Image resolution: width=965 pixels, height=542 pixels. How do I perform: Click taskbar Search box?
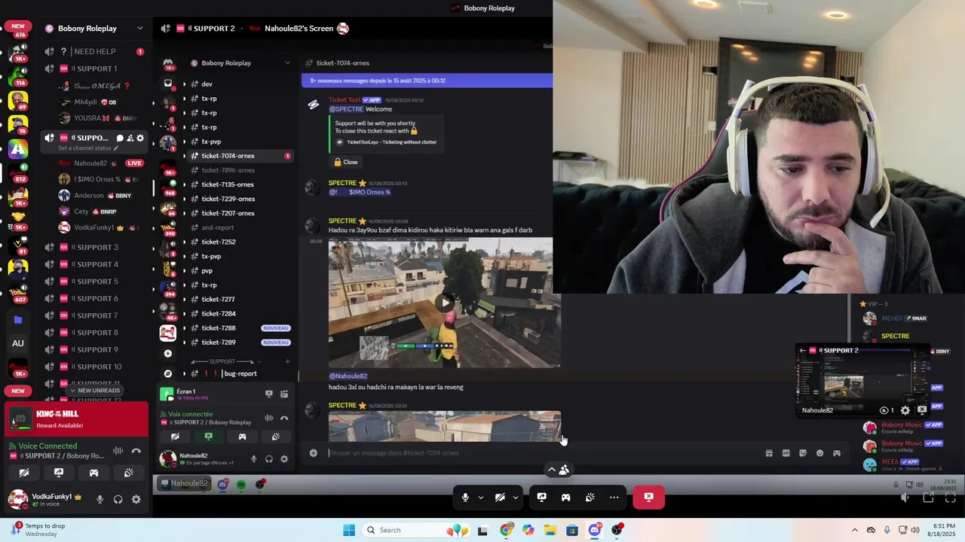click(416, 530)
